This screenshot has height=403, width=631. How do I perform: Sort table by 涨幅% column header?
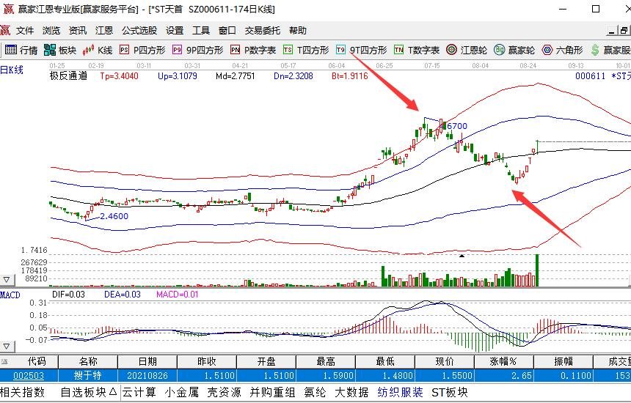pos(504,362)
